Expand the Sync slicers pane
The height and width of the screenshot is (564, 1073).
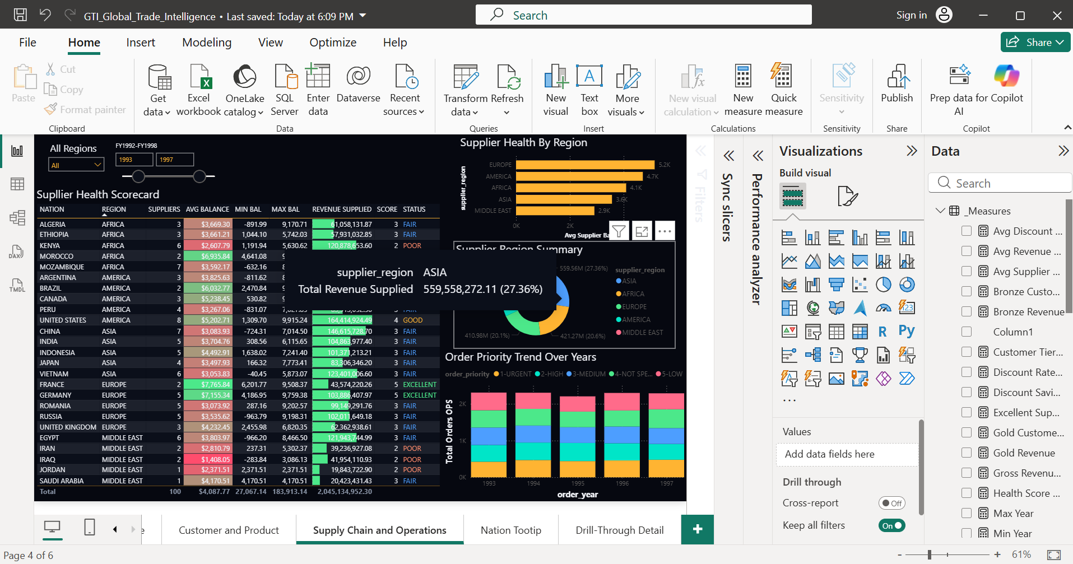728,156
